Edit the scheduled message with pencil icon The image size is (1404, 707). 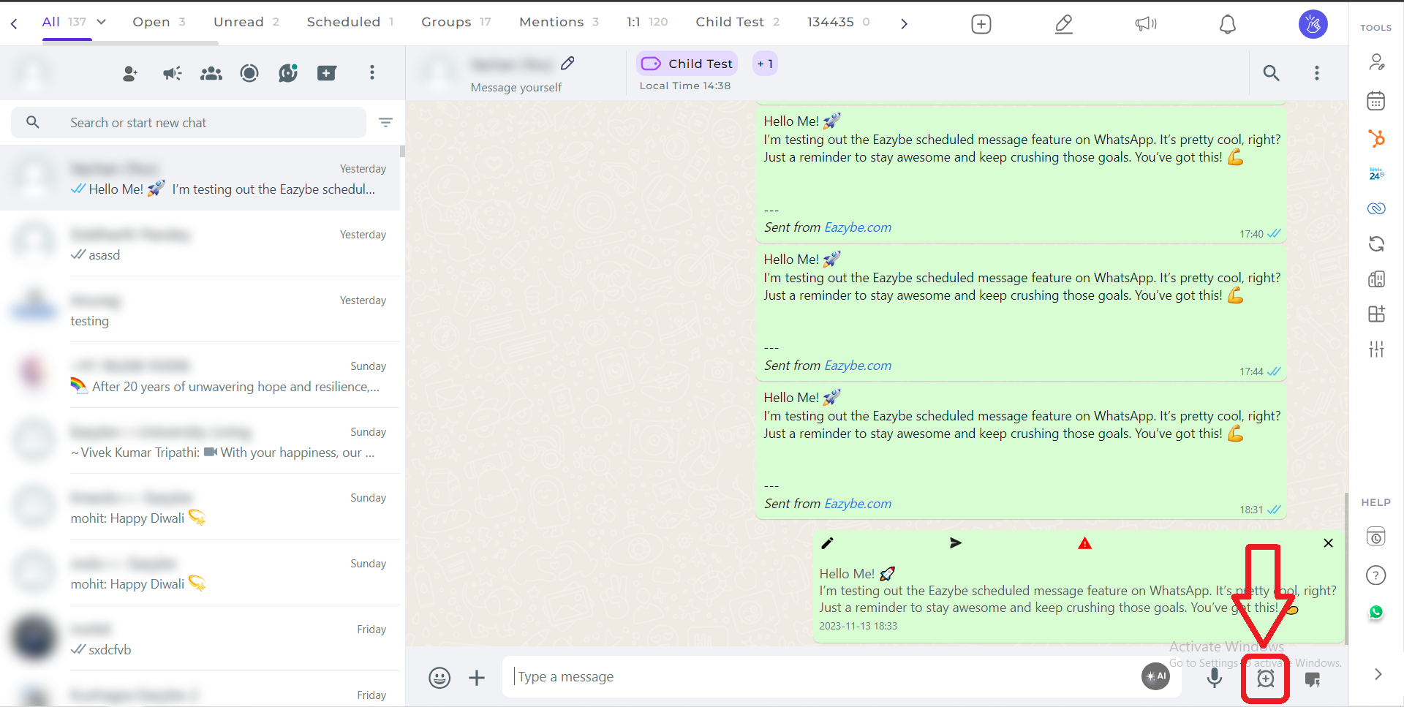pos(827,543)
